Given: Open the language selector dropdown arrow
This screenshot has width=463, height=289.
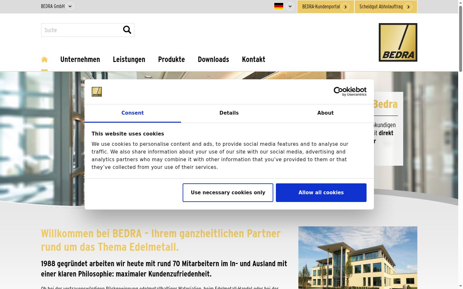Looking at the screenshot, I should click(290, 6).
